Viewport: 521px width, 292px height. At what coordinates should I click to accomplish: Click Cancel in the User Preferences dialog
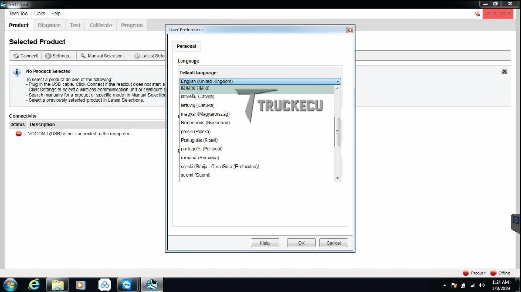(x=333, y=243)
